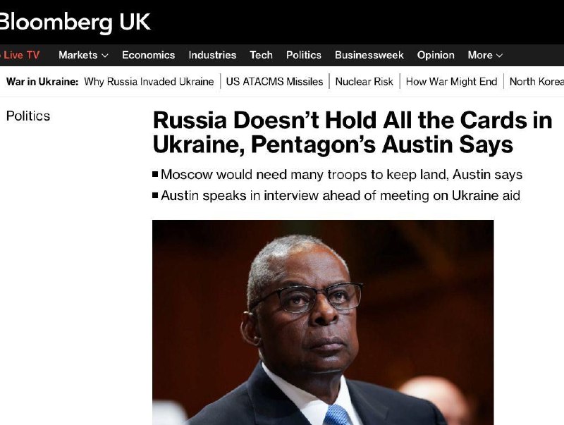Open Politics in the navigation bar

click(x=304, y=55)
